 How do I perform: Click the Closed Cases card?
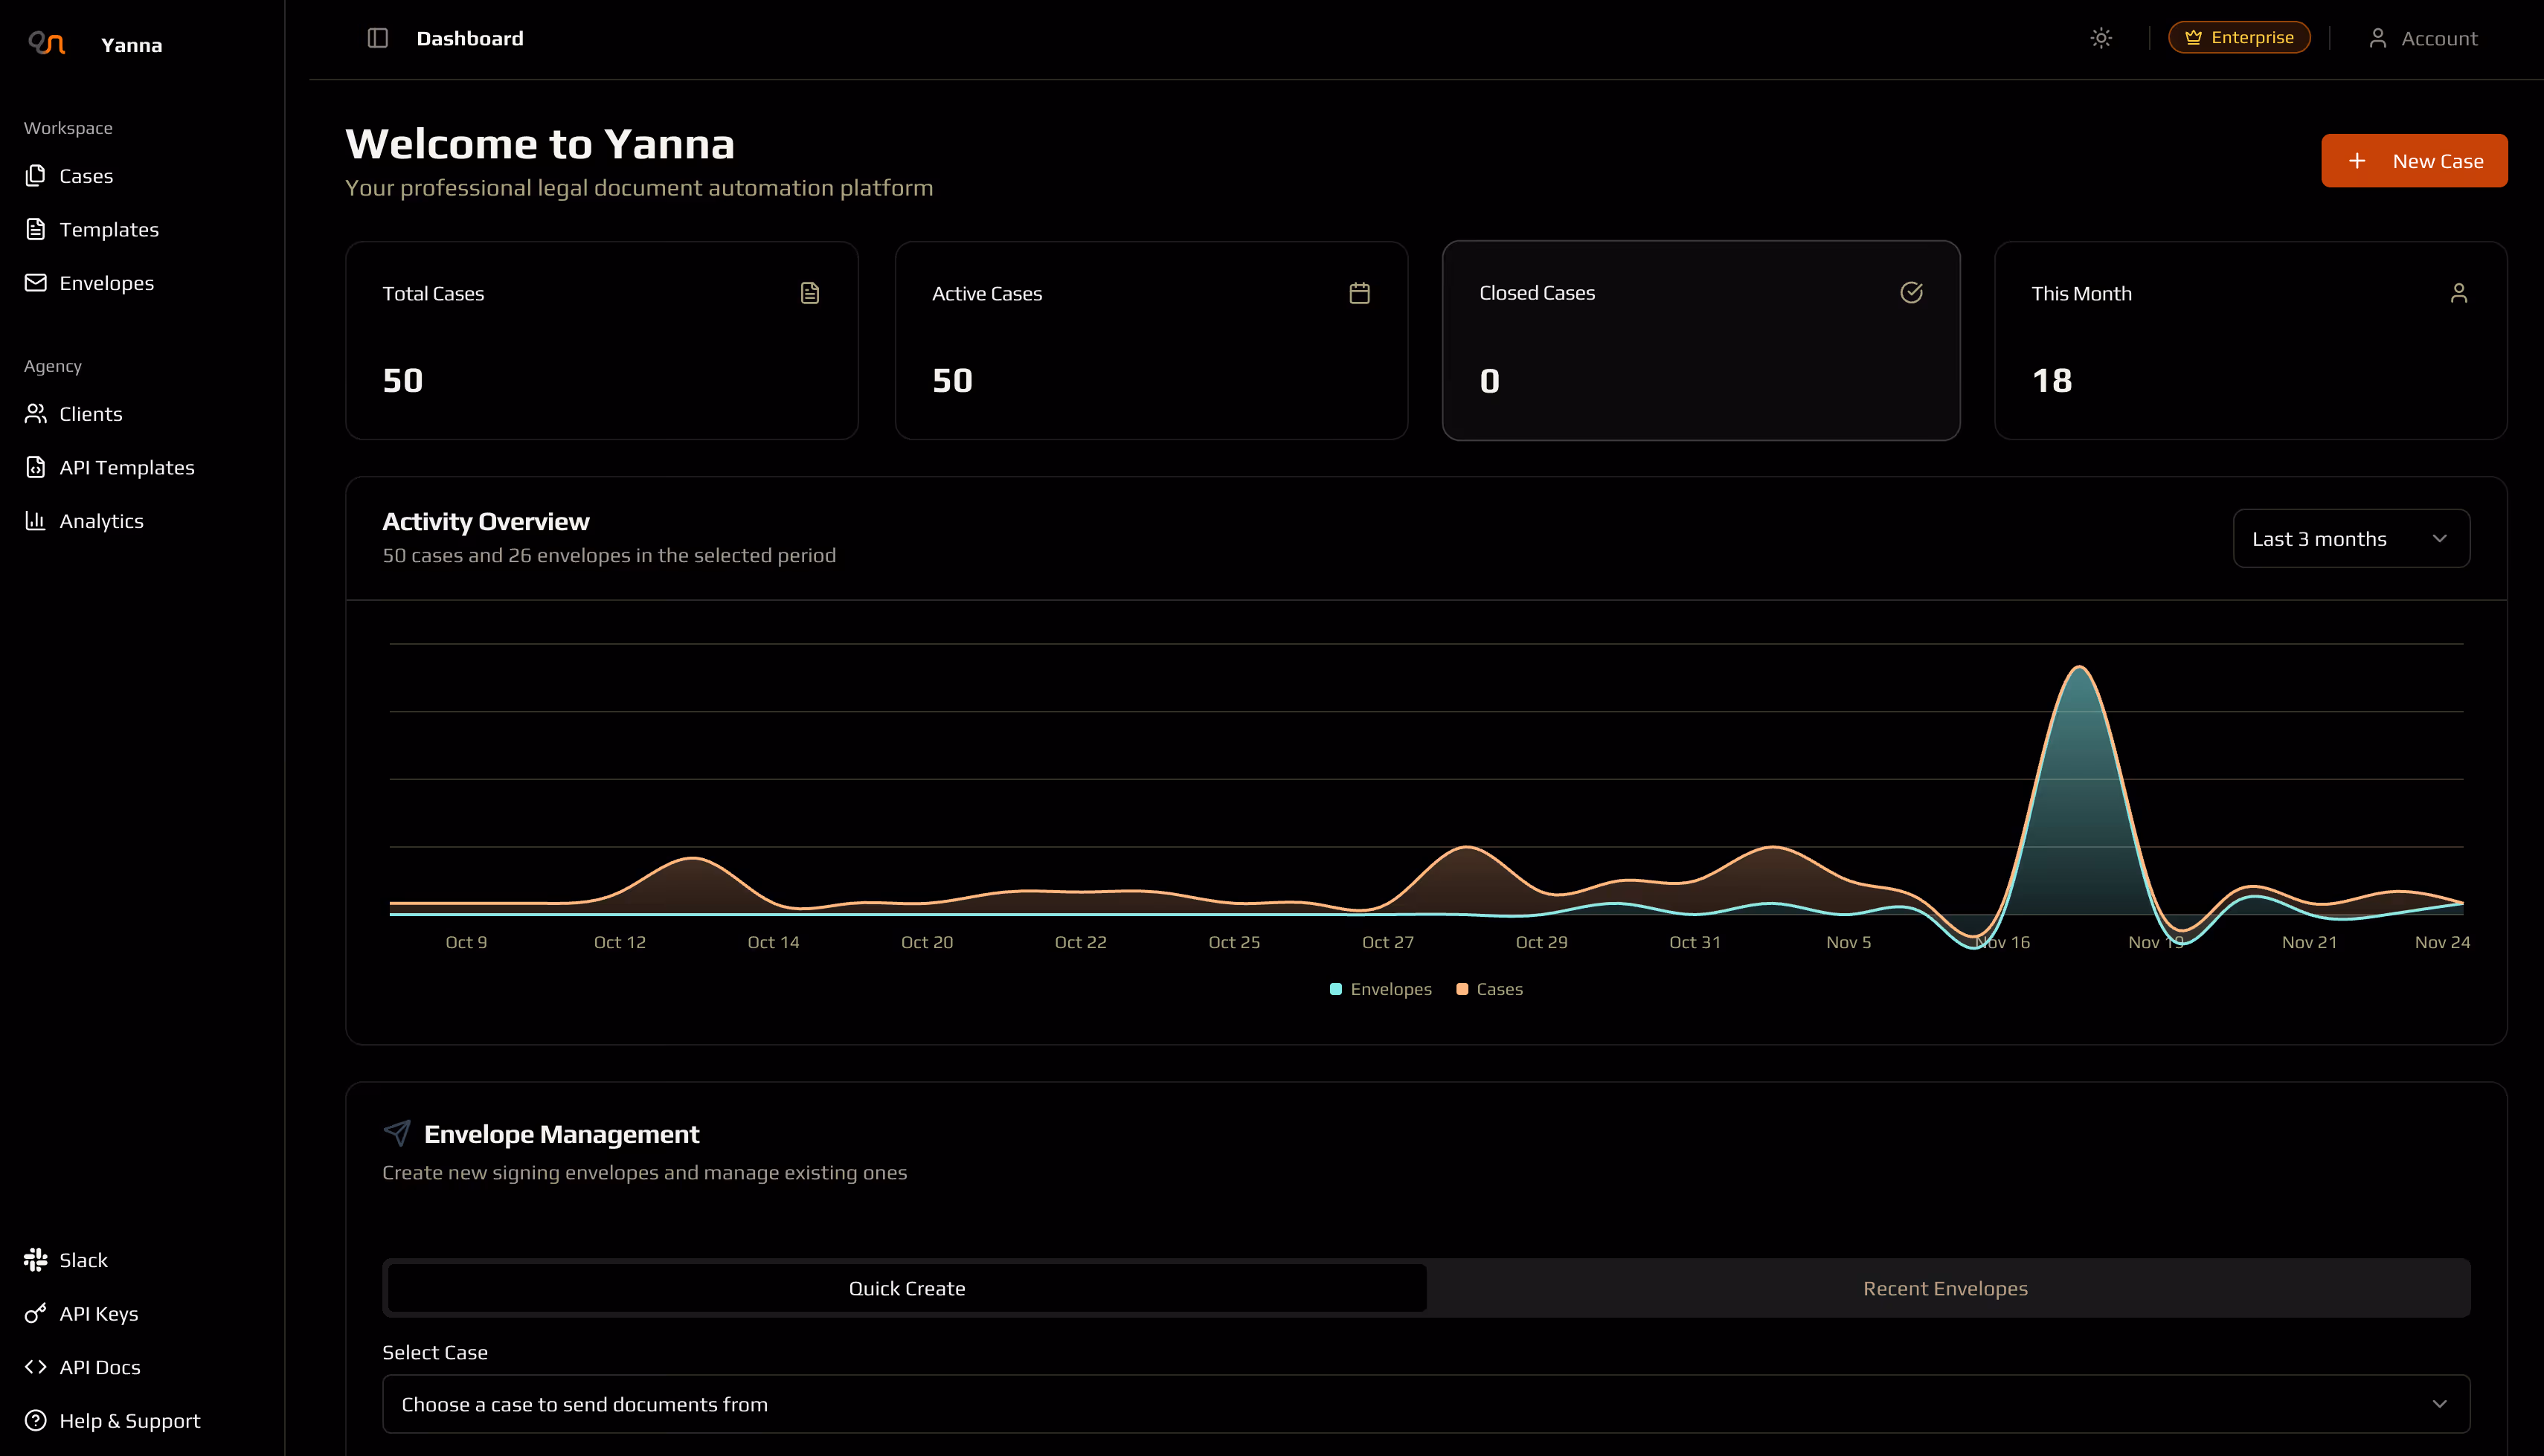tap(1700, 340)
